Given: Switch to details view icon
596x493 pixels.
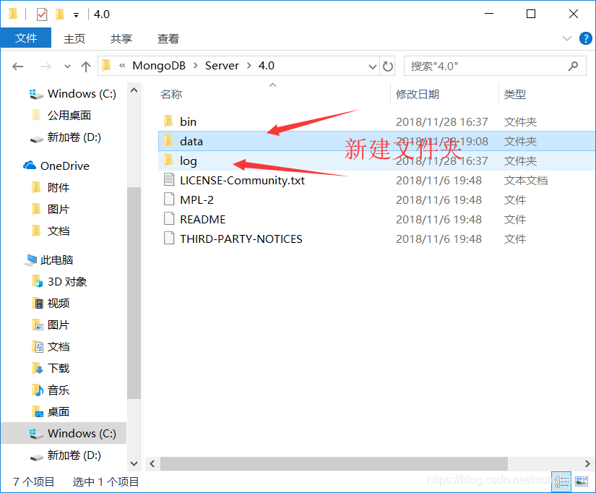Looking at the screenshot, I should pyautogui.click(x=563, y=481).
